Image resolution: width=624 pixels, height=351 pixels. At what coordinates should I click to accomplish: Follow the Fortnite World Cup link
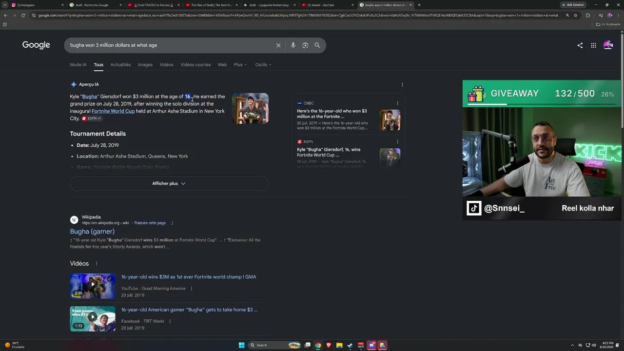(x=113, y=111)
